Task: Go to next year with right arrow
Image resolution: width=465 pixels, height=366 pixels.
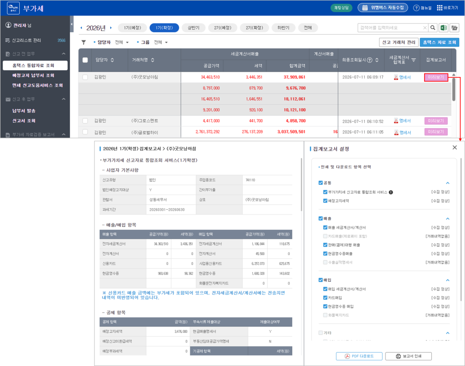Action: (111, 28)
